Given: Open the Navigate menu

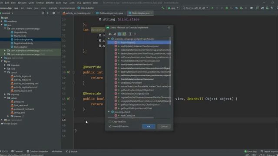Looking at the screenshot, I should [22, 3].
